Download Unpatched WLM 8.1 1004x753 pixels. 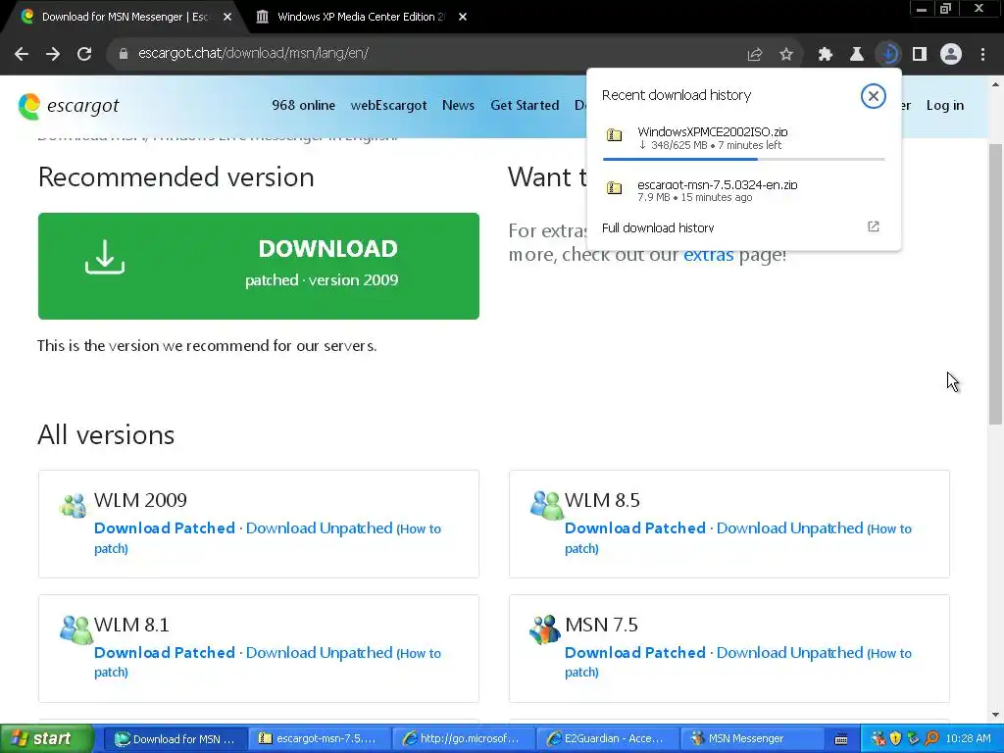pyautogui.click(x=319, y=652)
